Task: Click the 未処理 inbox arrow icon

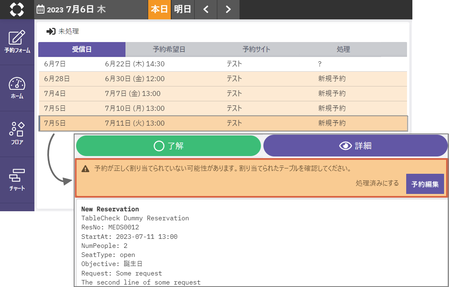Action: [x=51, y=31]
